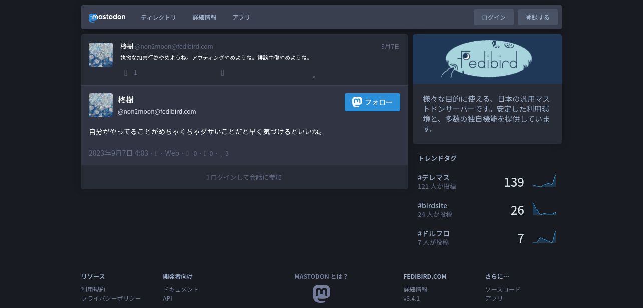Open the 詳細情報 item in top navigation
The image size is (643, 308).
point(204,17)
